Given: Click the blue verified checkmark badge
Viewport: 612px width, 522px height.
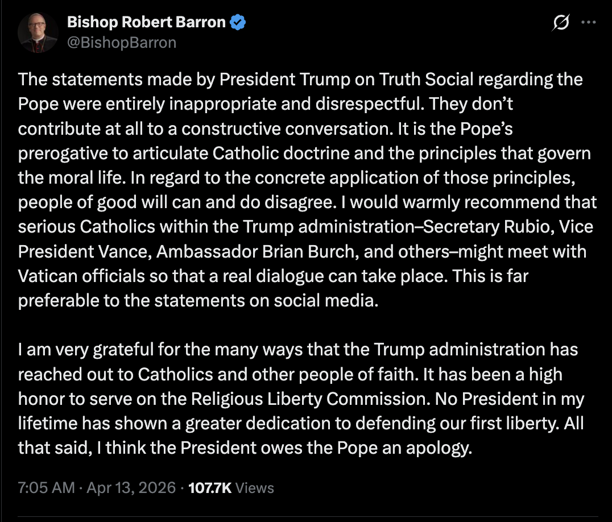Looking at the screenshot, I should click(x=238, y=23).
